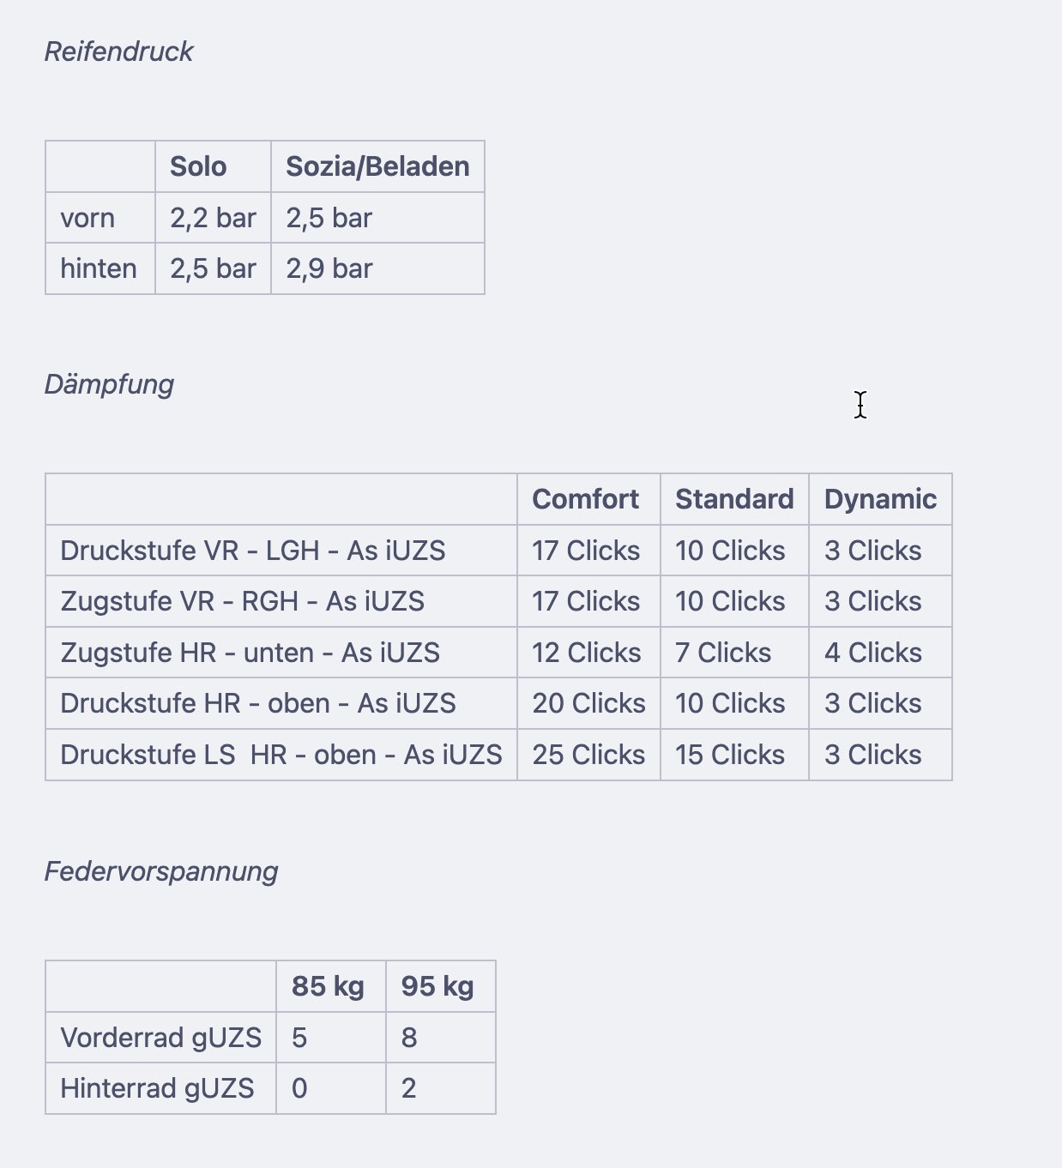Click the Comfort column header
The width and height of the screenshot is (1062, 1168).
pyautogui.click(x=586, y=499)
